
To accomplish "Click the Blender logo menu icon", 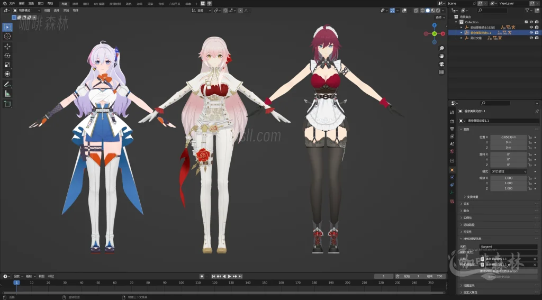I will tap(4, 4).
